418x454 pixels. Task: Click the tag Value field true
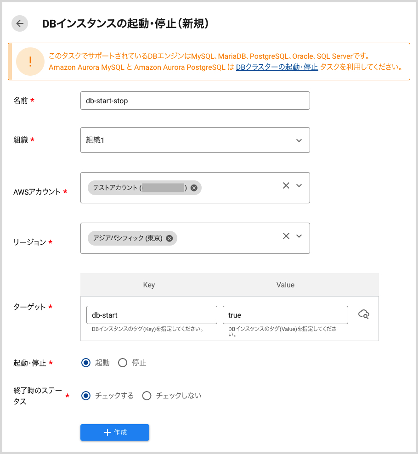click(x=285, y=315)
